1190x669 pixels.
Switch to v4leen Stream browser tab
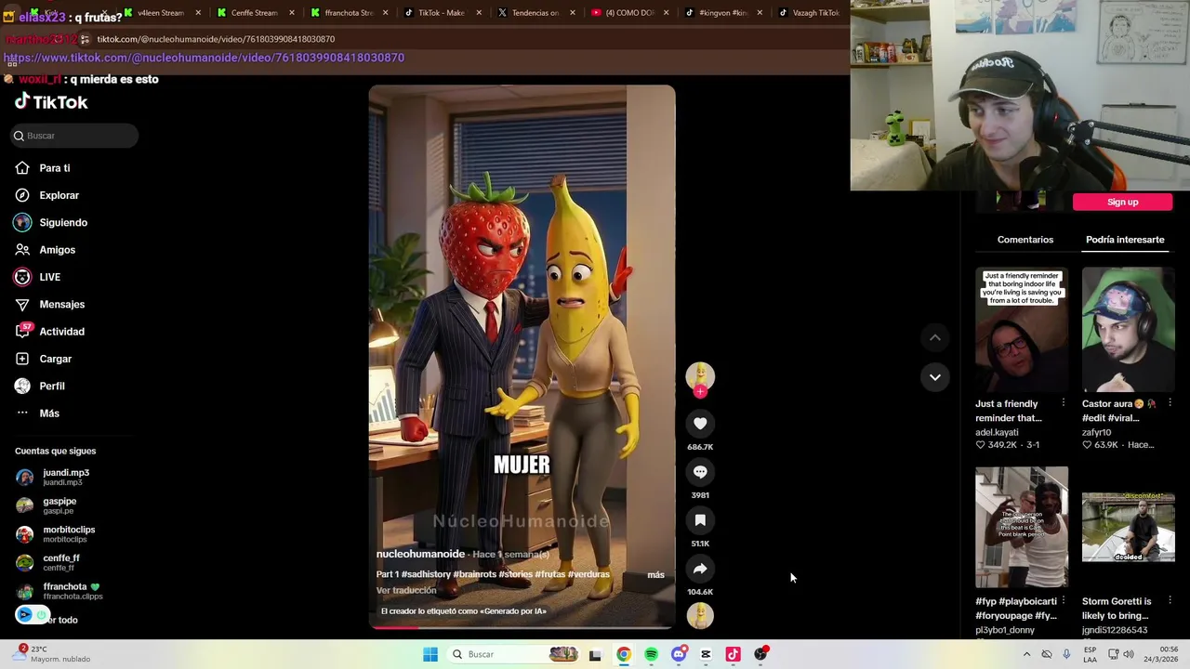coord(161,13)
